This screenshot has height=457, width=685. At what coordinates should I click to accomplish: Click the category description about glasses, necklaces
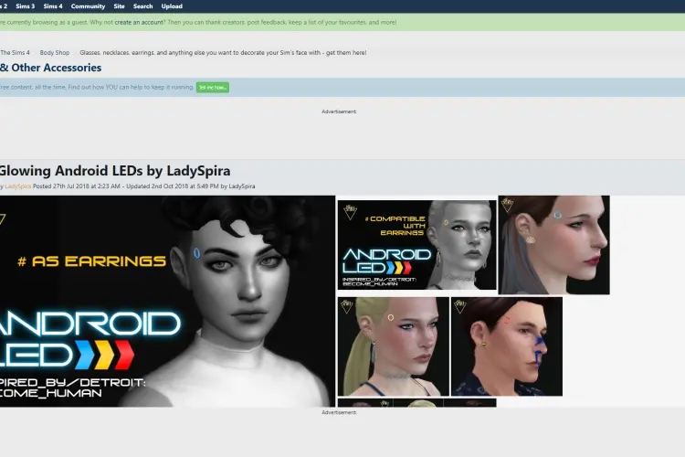(x=223, y=52)
